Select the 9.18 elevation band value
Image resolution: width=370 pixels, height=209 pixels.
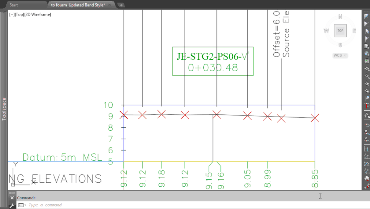pyautogui.click(x=161, y=179)
